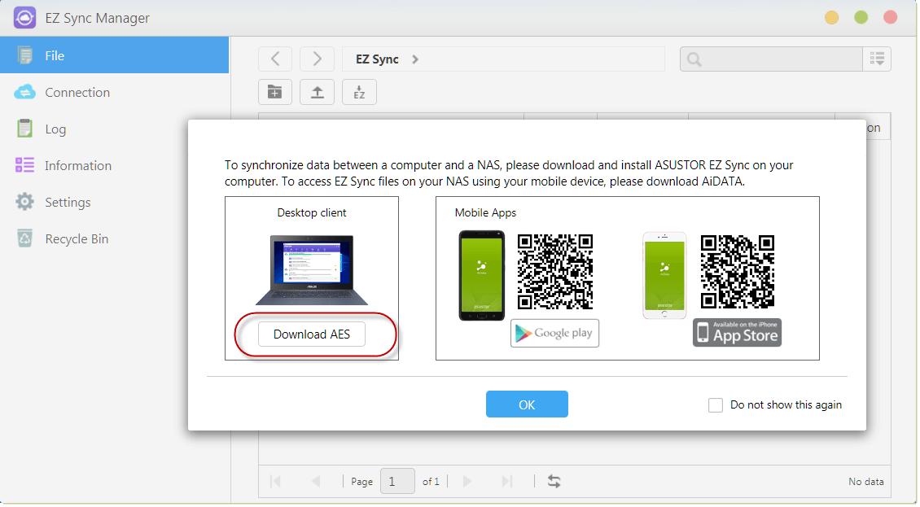
Task: Click EZ Sync in the breadcrumb path
Action: tap(377, 59)
